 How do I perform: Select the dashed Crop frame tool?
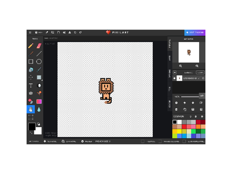coord(31,117)
